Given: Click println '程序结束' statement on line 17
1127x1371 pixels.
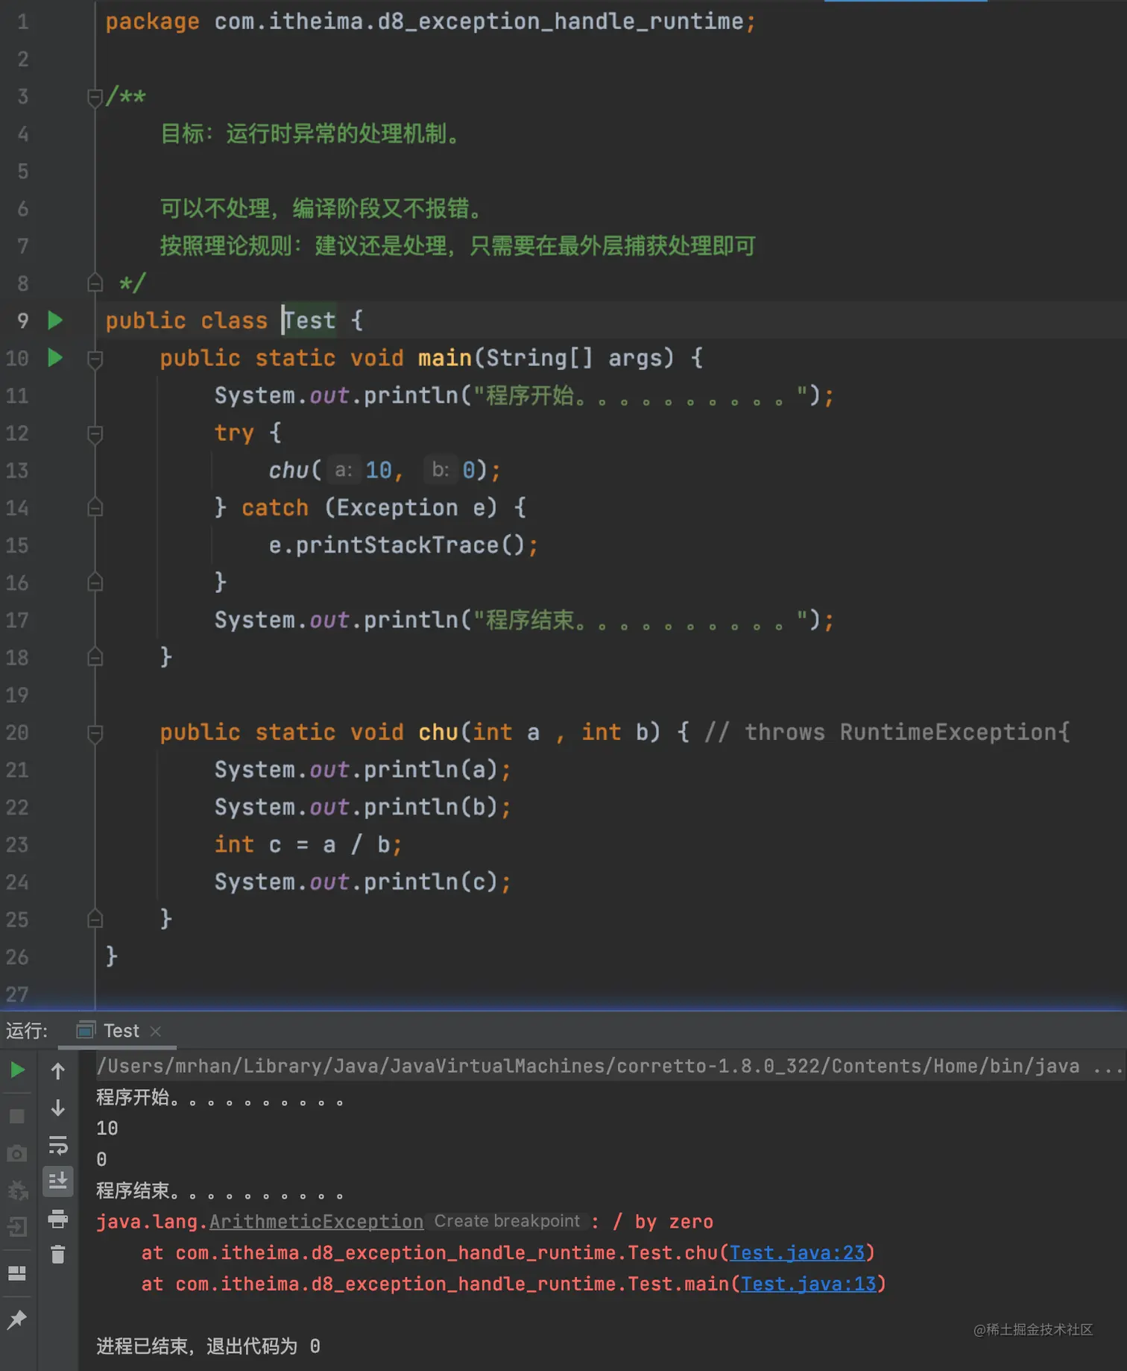Looking at the screenshot, I should click(524, 621).
